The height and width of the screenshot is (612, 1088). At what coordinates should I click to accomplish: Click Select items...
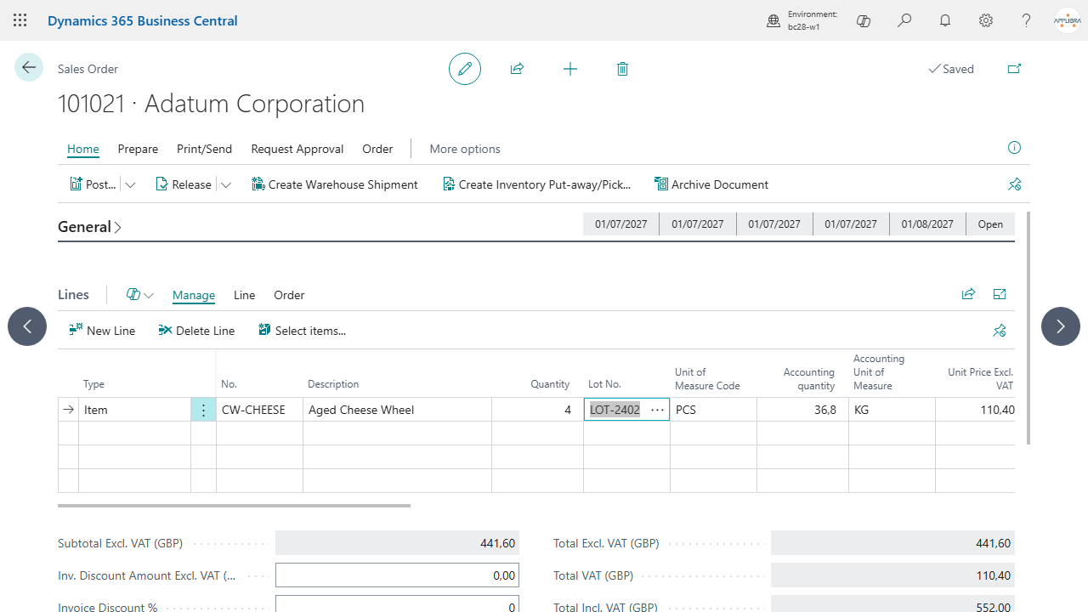coord(303,331)
